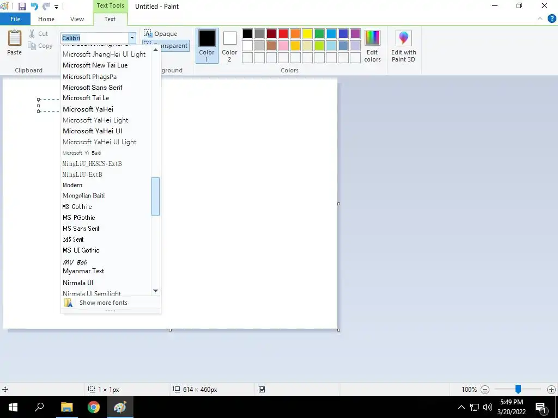The image size is (558, 418).
Task: Open the Edit colors dialog
Action: click(x=372, y=46)
